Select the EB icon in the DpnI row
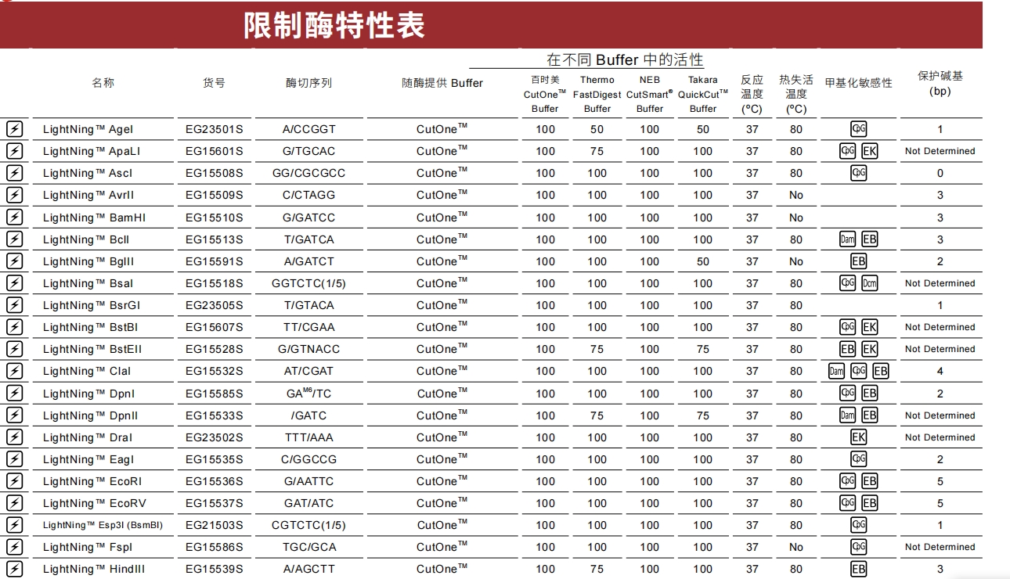 pyautogui.click(x=870, y=394)
